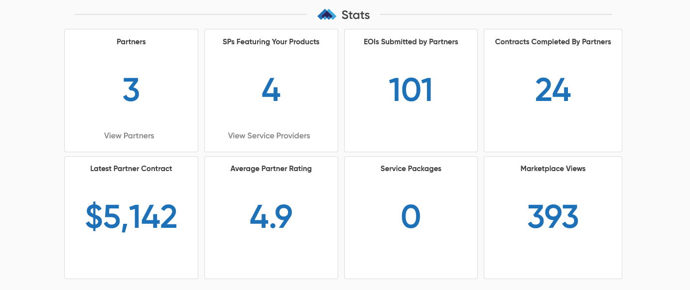Select the number 4 in SPs card
This screenshot has height=290, width=690.
[x=271, y=91]
